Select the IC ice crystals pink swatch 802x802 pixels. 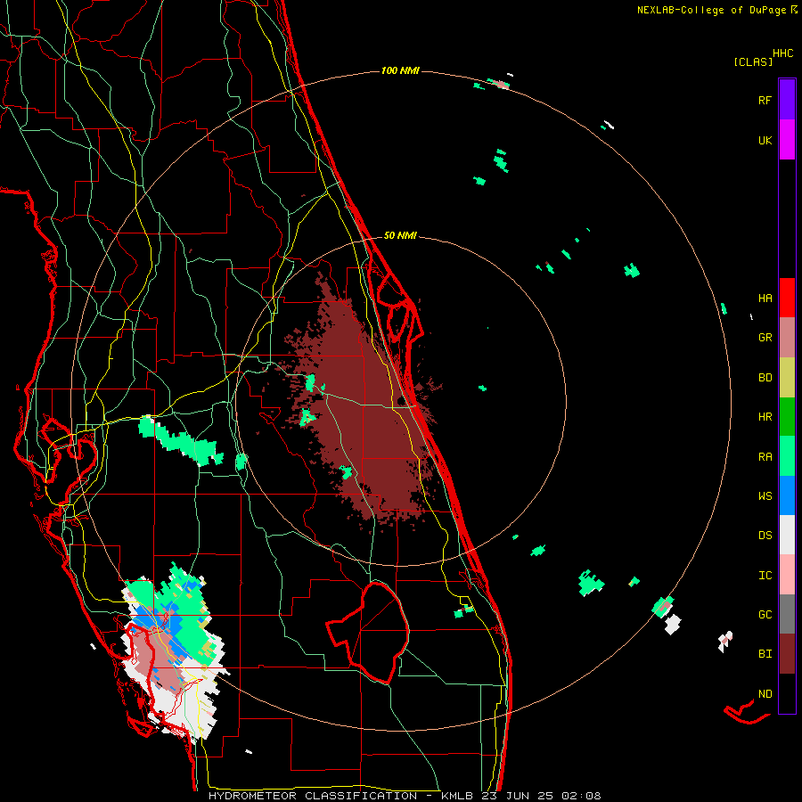point(787,575)
